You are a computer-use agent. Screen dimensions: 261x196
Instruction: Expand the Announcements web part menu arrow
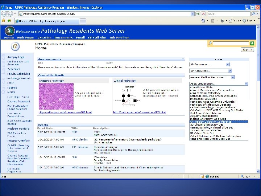click(183, 59)
